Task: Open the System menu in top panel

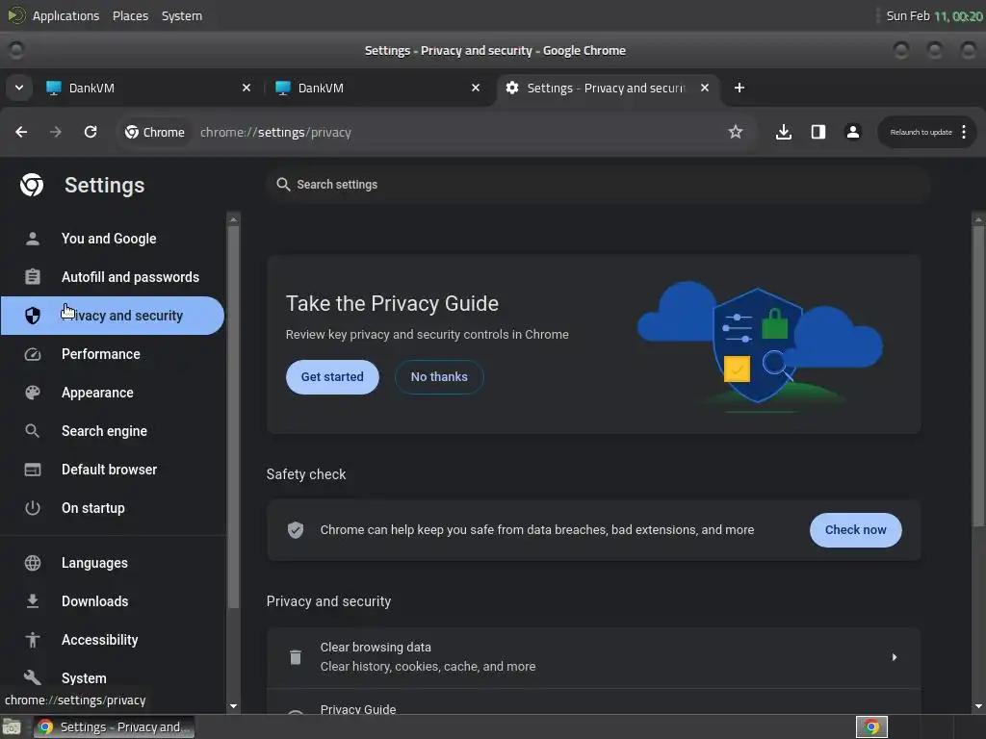Action: point(182,15)
